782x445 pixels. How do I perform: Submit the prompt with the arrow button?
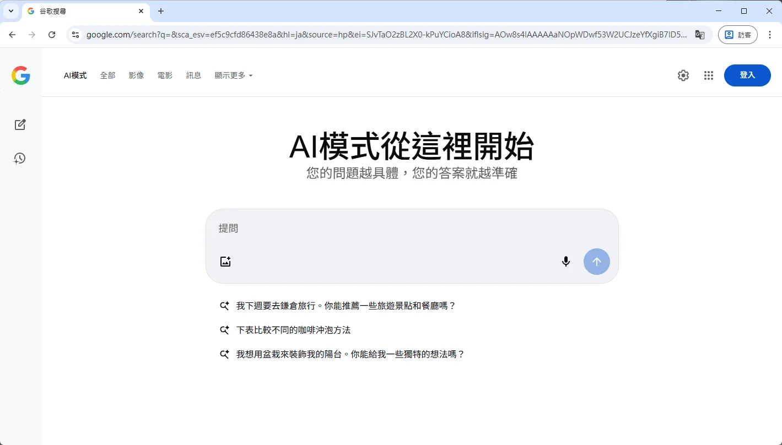pyautogui.click(x=597, y=262)
